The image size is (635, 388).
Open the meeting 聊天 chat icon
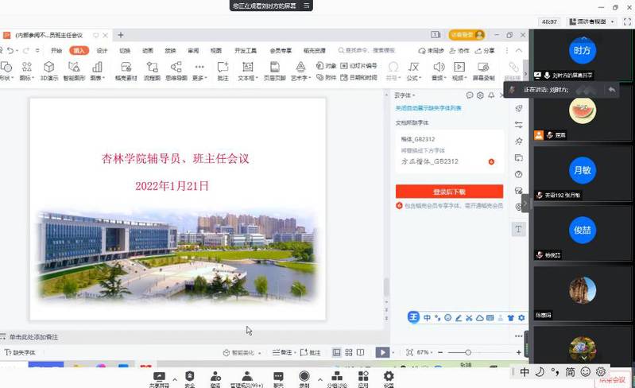click(278, 379)
